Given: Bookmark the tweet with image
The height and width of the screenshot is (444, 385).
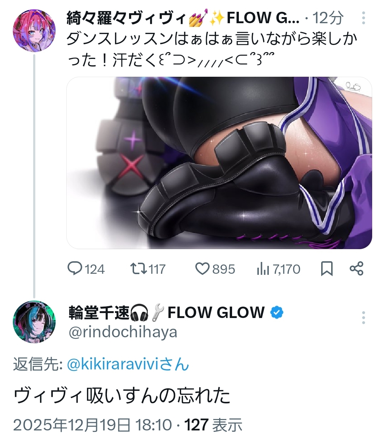Looking at the screenshot, I should pos(327,269).
